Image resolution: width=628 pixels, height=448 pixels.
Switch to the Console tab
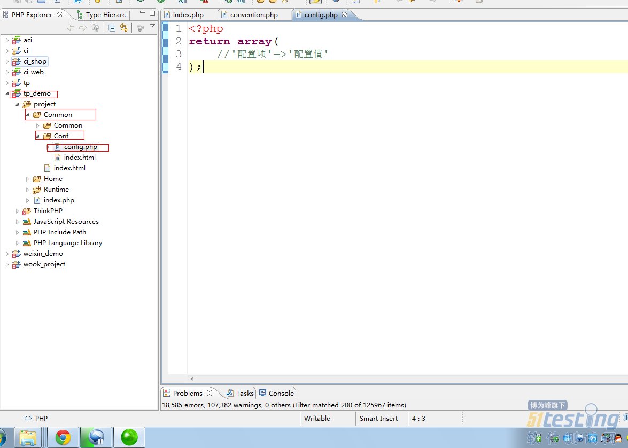(x=277, y=393)
